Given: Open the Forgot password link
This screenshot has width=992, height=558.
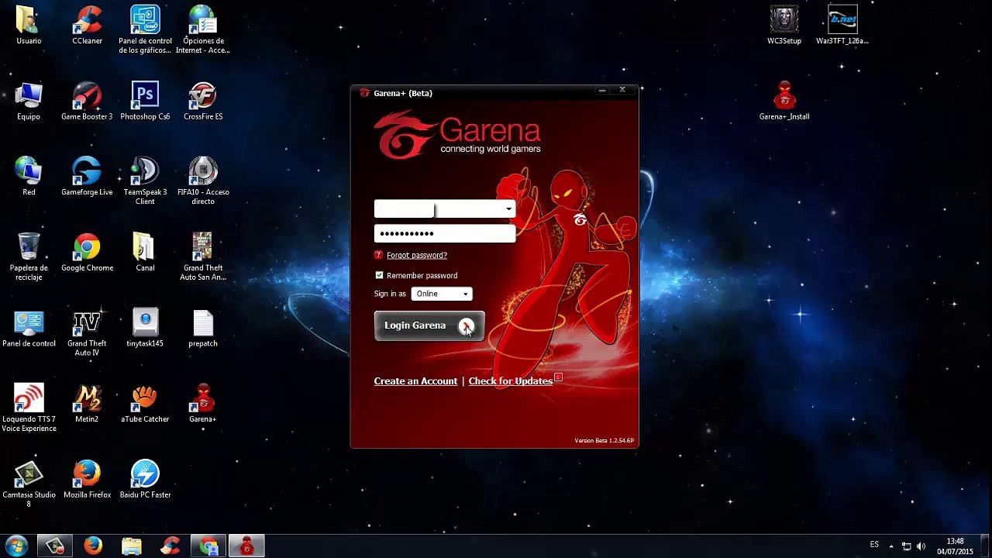Looking at the screenshot, I should pyautogui.click(x=417, y=255).
